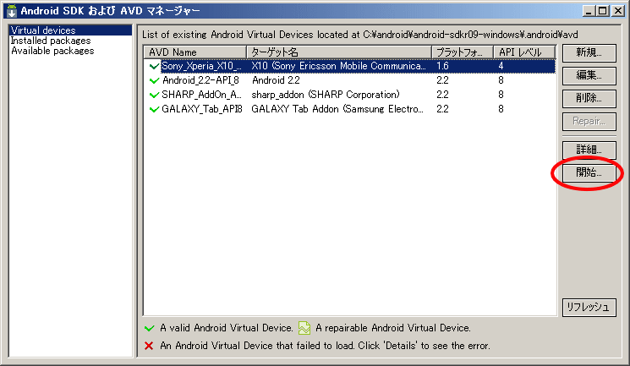Click the green checkmark beside Sony_Xperia_X10
Image resolution: width=630 pixels, height=366 pixels.
tap(154, 66)
